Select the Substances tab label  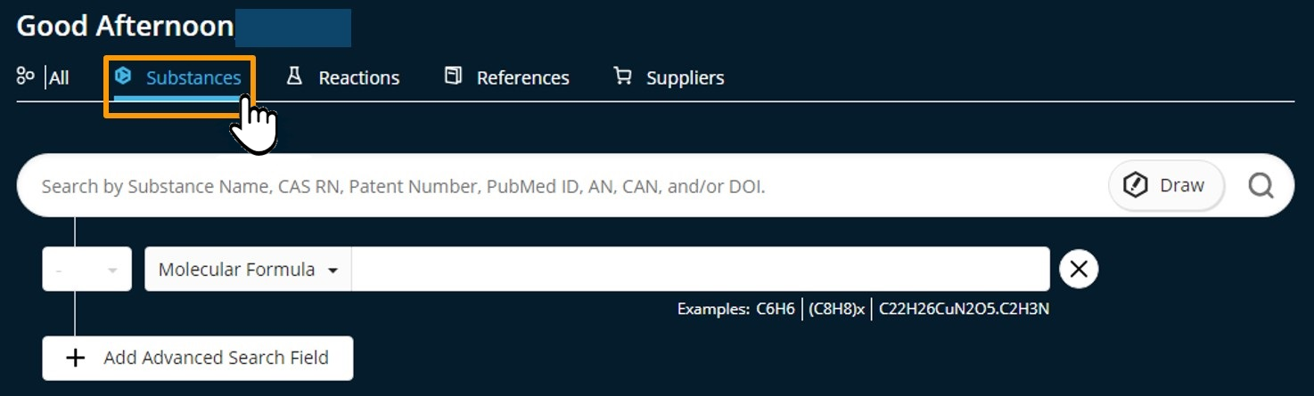pos(193,78)
